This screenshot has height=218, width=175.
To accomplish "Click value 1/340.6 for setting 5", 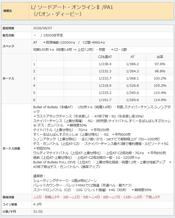I will point(132,93).
